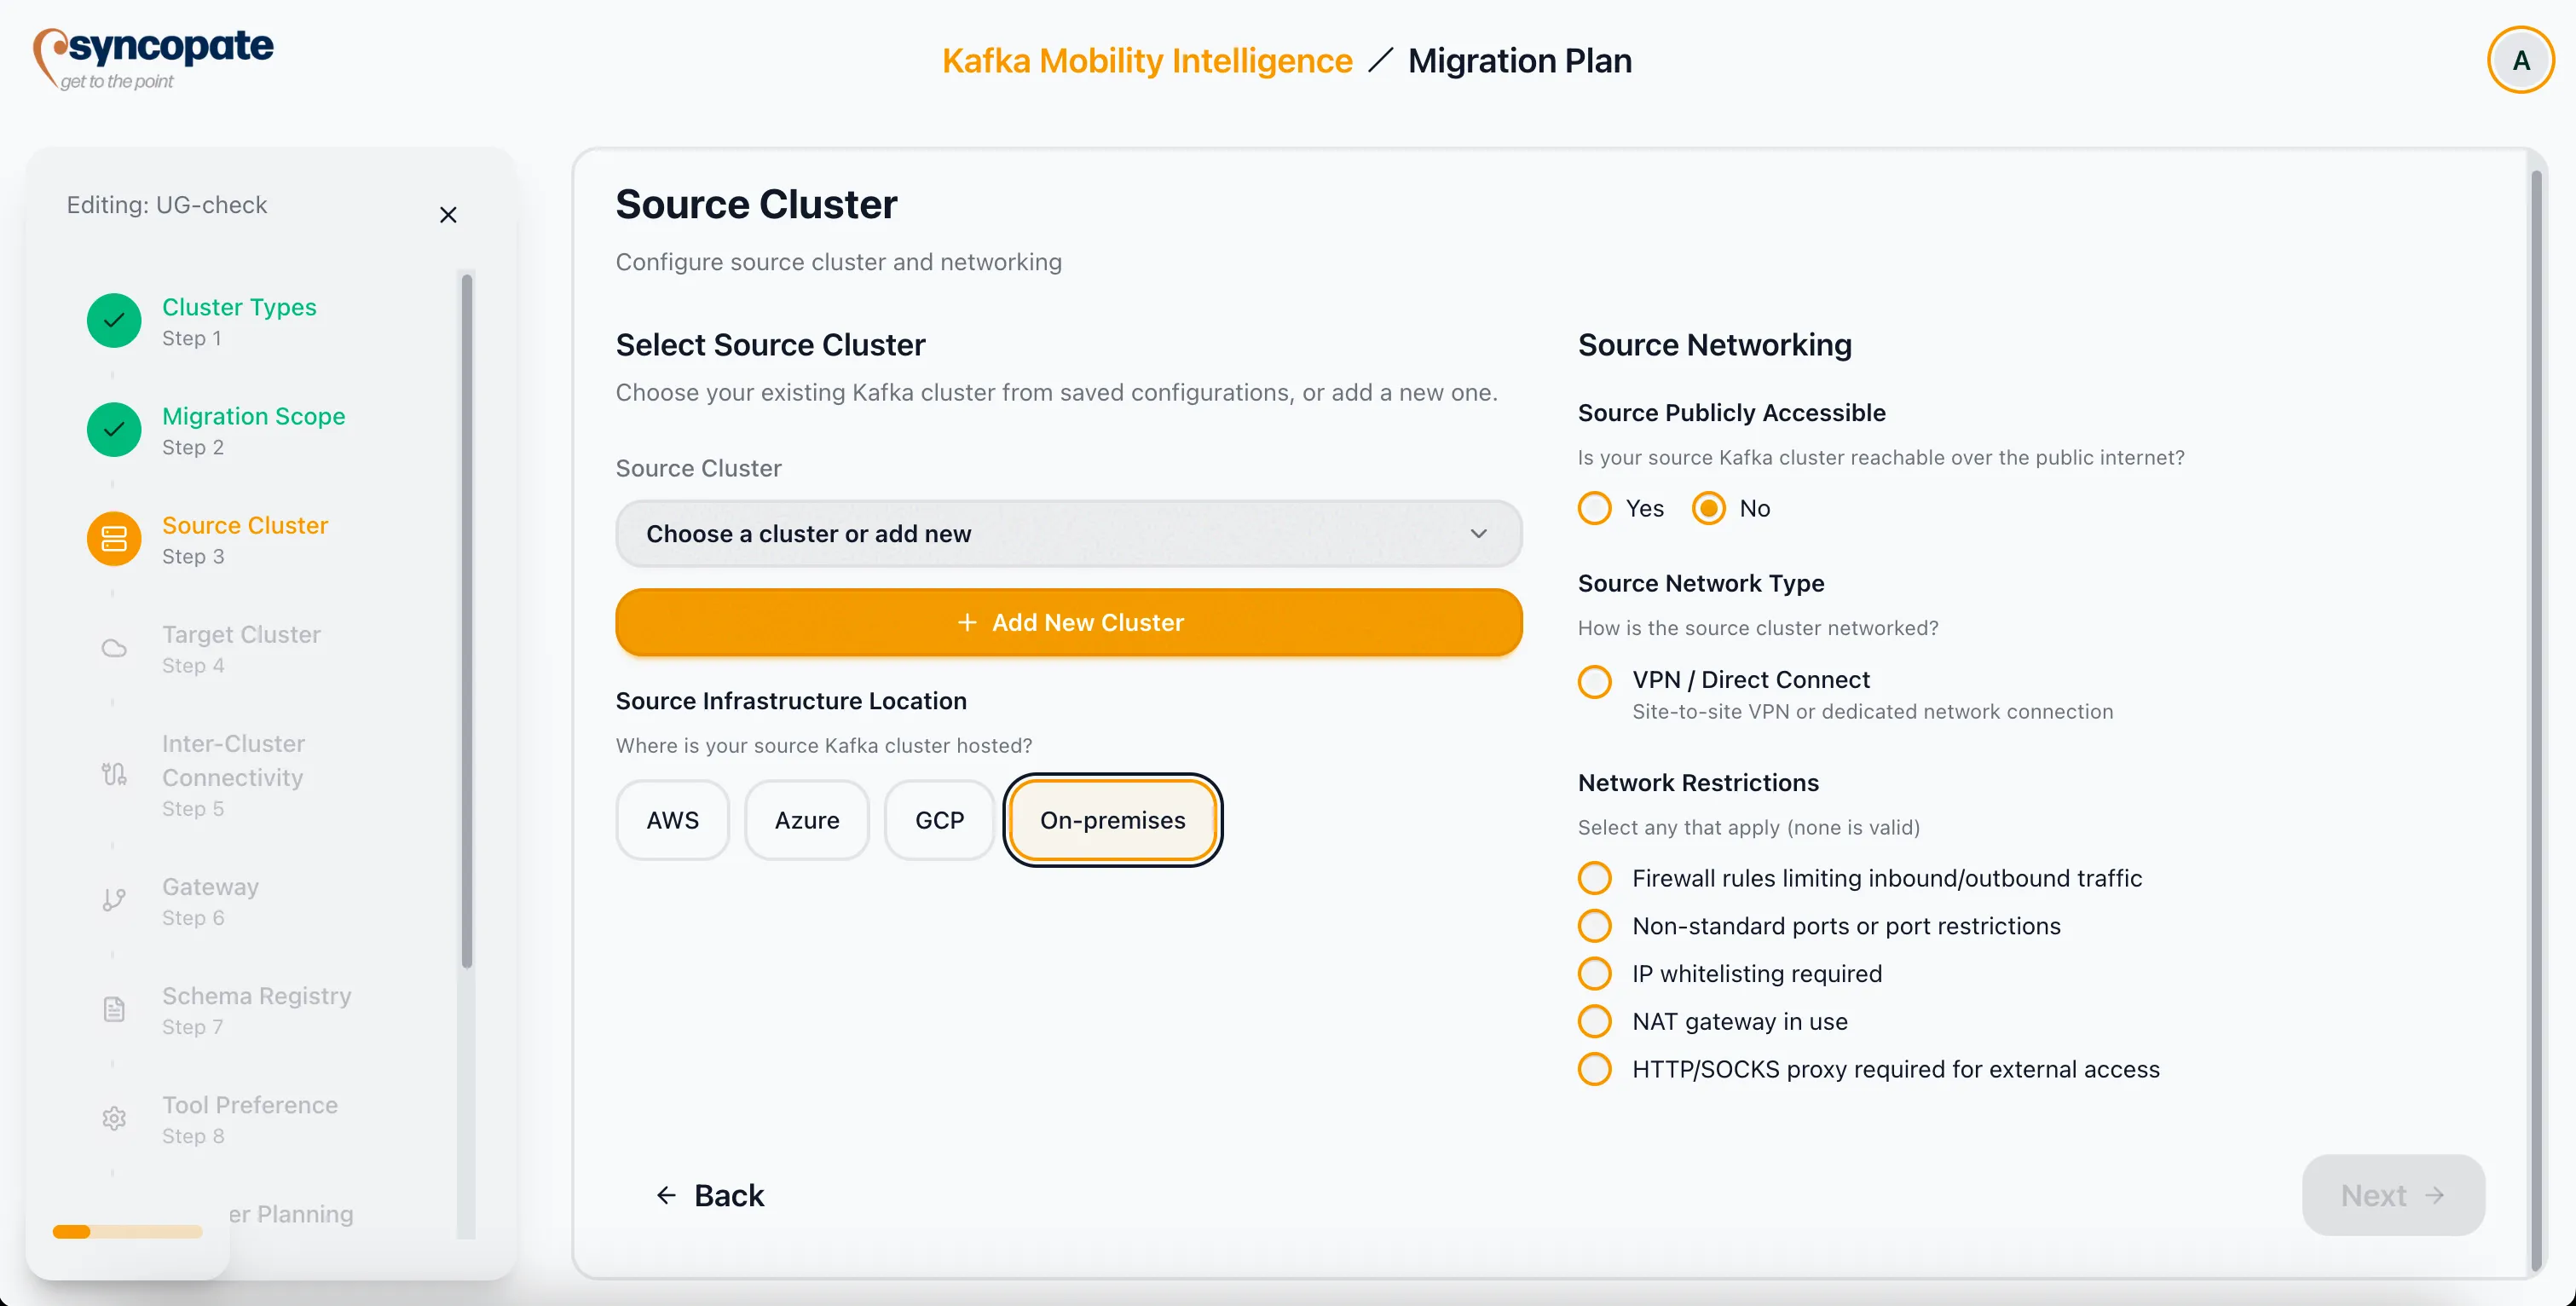This screenshot has height=1306, width=2576.
Task: Select Yes for Source Publicly Accessible
Action: tap(1593, 508)
